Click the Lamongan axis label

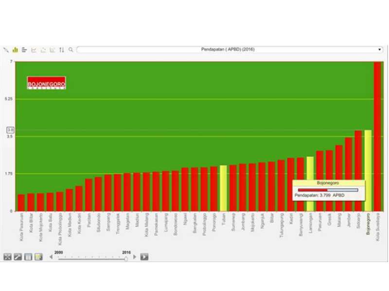pyautogui.click(x=310, y=223)
